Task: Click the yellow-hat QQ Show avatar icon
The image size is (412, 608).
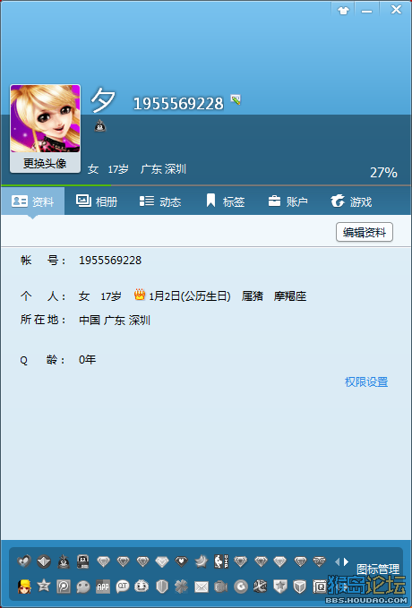Action: 24,587
